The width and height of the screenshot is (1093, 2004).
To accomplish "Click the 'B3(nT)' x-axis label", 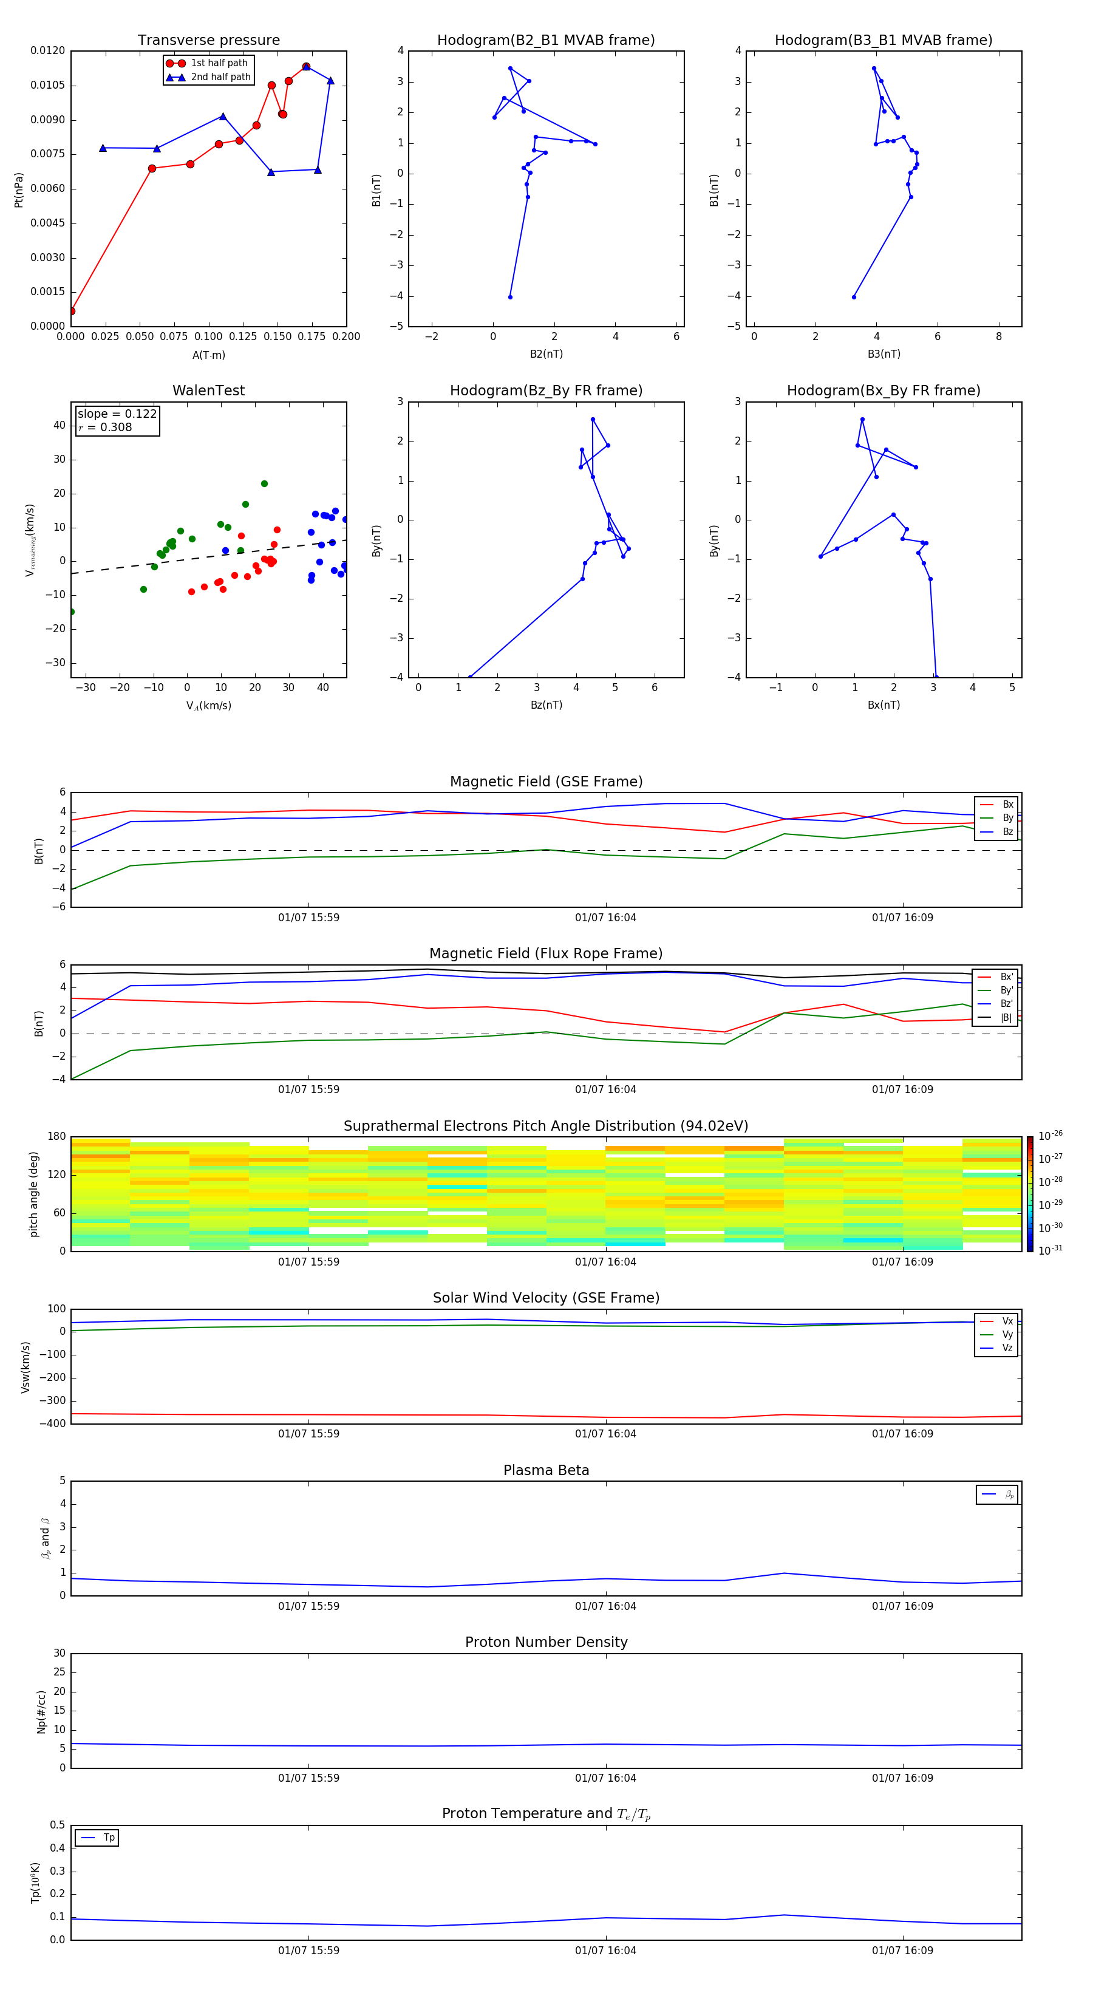I will coord(884,354).
